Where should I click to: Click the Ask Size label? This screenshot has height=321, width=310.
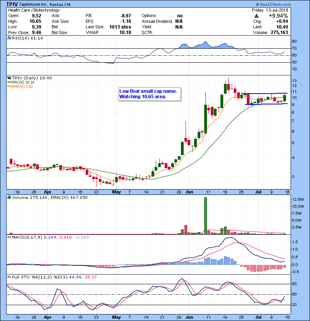(x=60, y=21)
